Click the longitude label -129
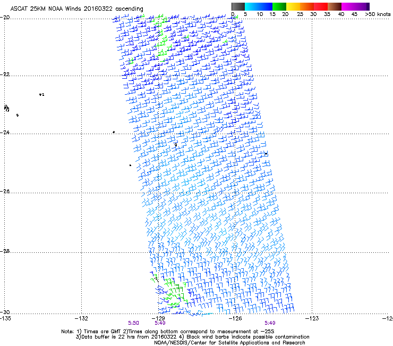 coord(158,319)
